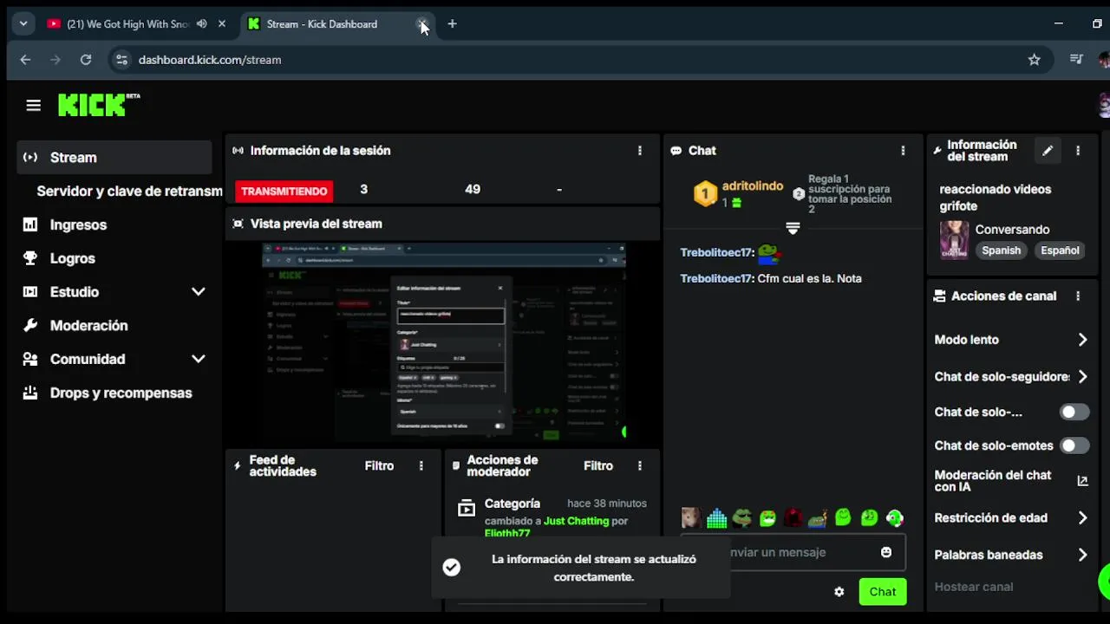Click the Conversando category thumbnail
Viewport: 1110px width, 624px height.
[954, 240]
